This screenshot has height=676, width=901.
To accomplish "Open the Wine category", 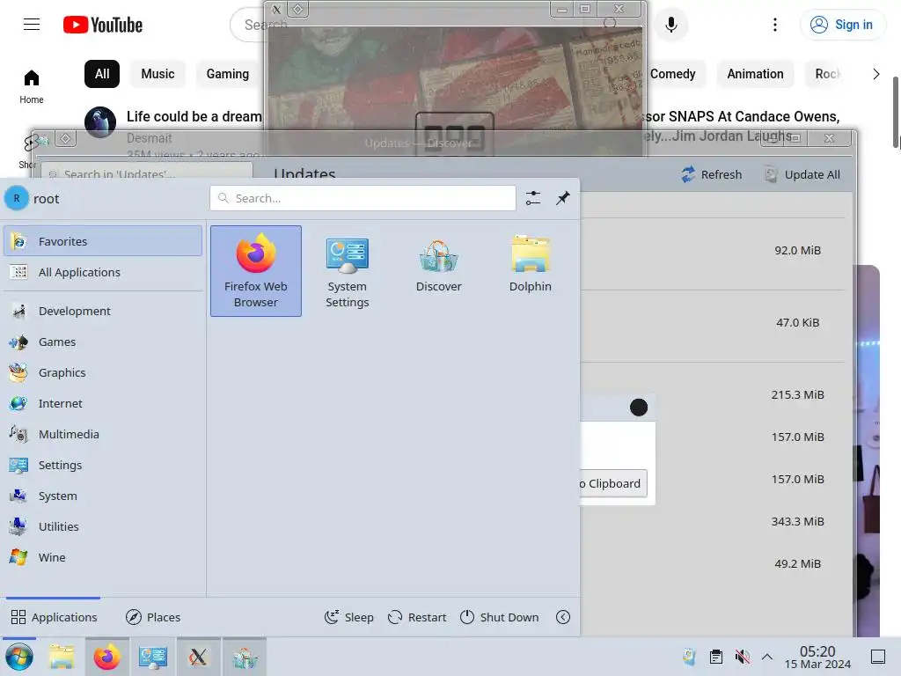I will point(103,557).
